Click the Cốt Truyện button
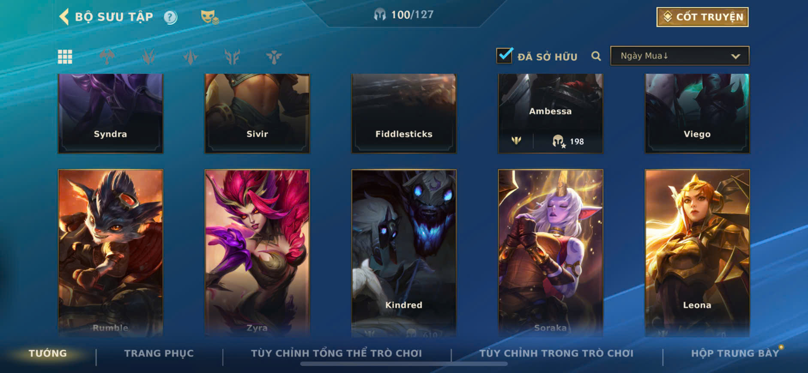The height and width of the screenshot is (373, 808). pos(702,17)
